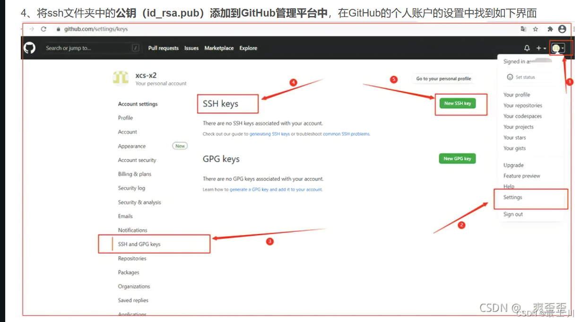The image size is (581, 322).
Task: Choose Sign out in user menu
Action: pyautogui.click(x=513, y=214)
